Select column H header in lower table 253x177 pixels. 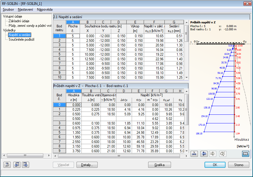click(179, 91)
